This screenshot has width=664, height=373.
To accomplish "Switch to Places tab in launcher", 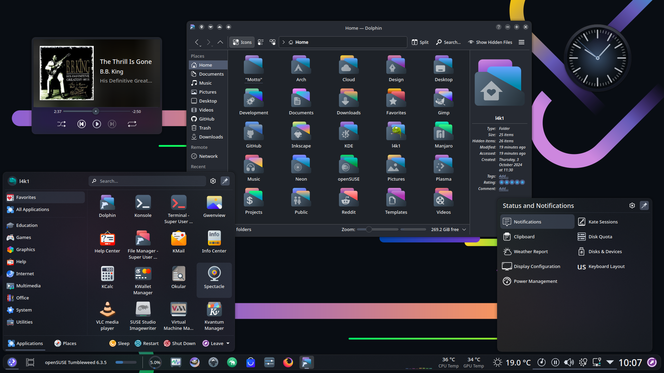I will 65,343.
